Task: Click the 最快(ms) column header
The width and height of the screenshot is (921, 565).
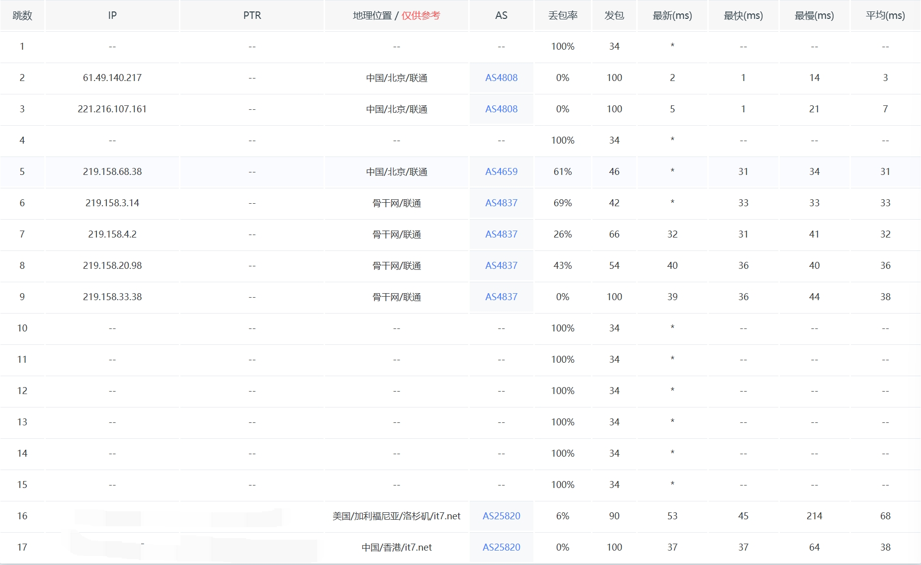Action: [743, 15]
